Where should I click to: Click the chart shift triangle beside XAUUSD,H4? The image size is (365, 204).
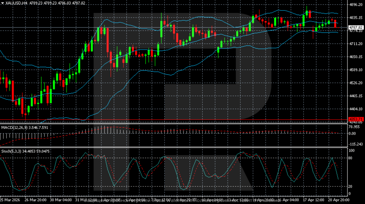click(x=2, y=3)
